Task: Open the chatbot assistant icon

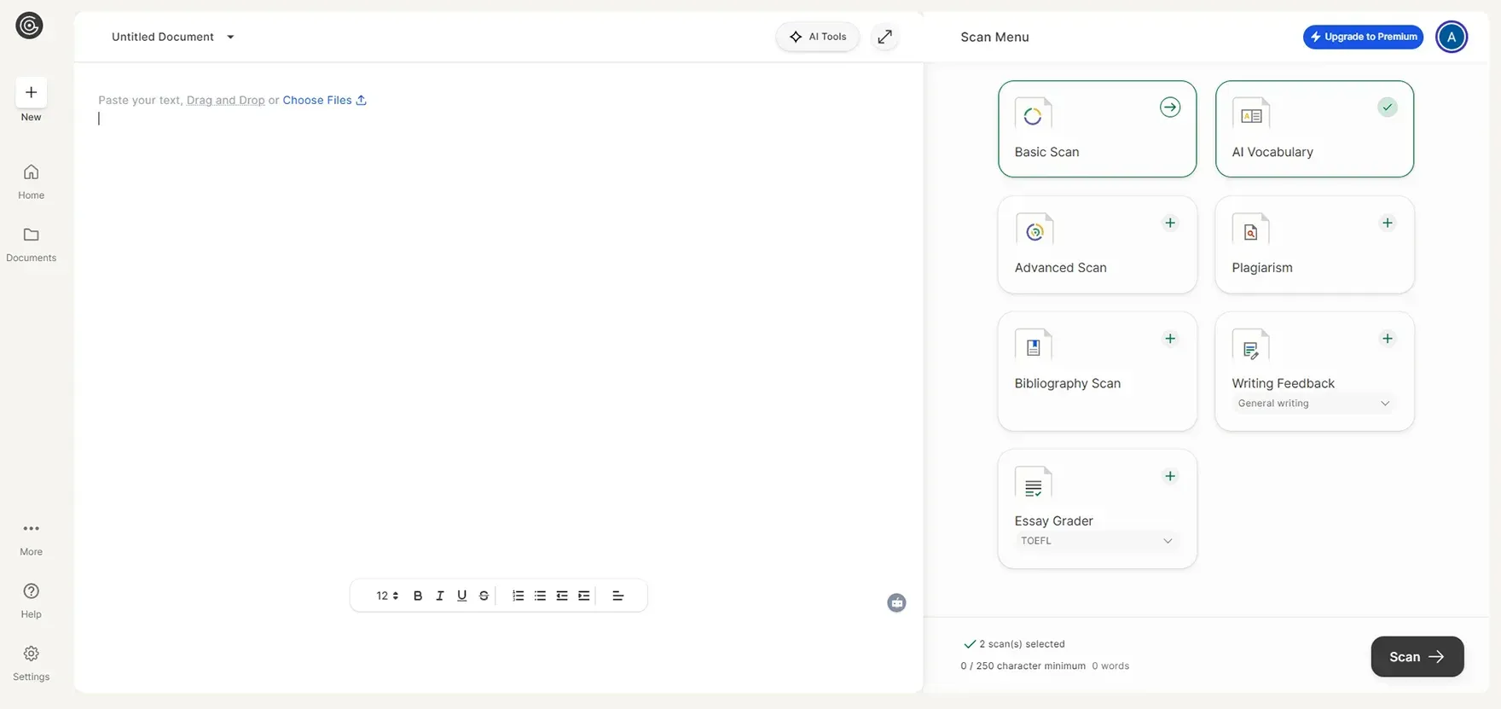Action: click(x=896, y=603)
